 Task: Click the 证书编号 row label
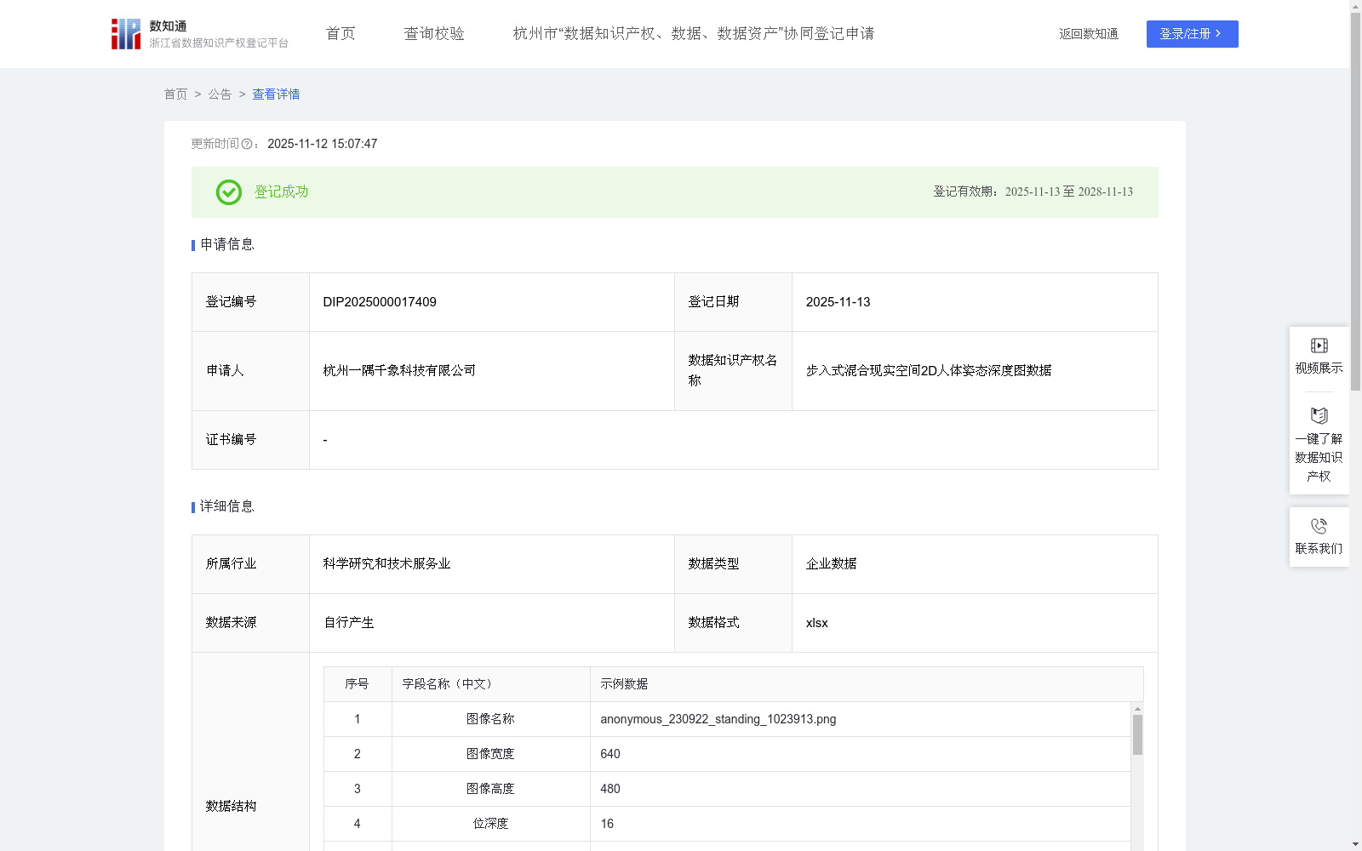coord(231,440)
